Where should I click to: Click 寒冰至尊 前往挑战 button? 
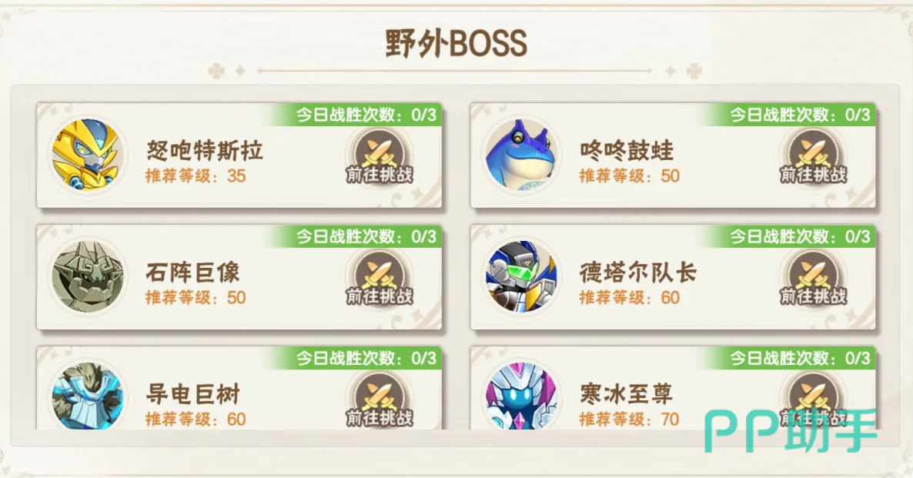(813, 399)
